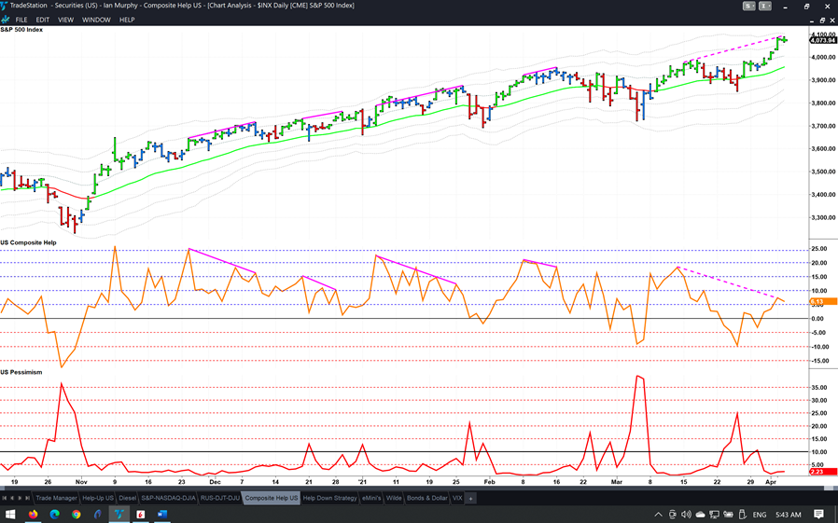Viewport: 838px width, 523px height.
Task: Jump to first workspace tab arrow
Action: click(x=6, y=499)
